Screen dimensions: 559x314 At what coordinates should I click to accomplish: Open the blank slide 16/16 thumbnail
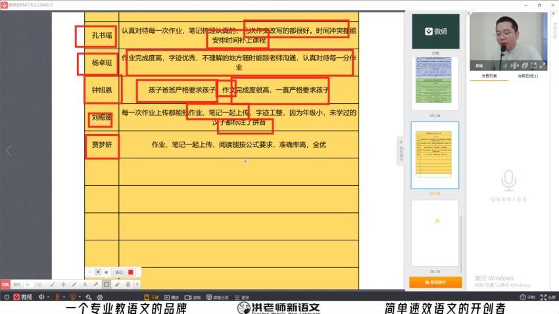(x=435, y=233)
